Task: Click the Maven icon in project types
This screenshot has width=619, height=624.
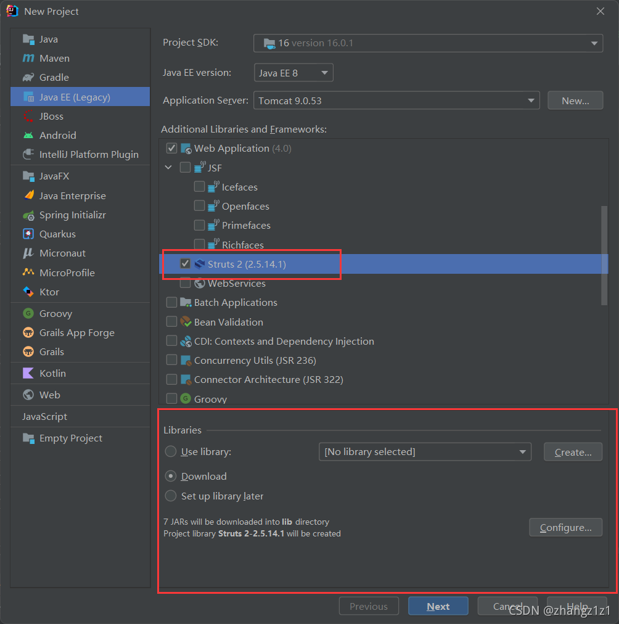Action: coord(28,59)
